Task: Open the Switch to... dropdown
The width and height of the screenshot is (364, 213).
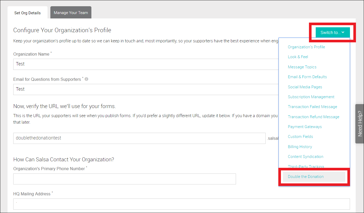Action: pos(333,32)
